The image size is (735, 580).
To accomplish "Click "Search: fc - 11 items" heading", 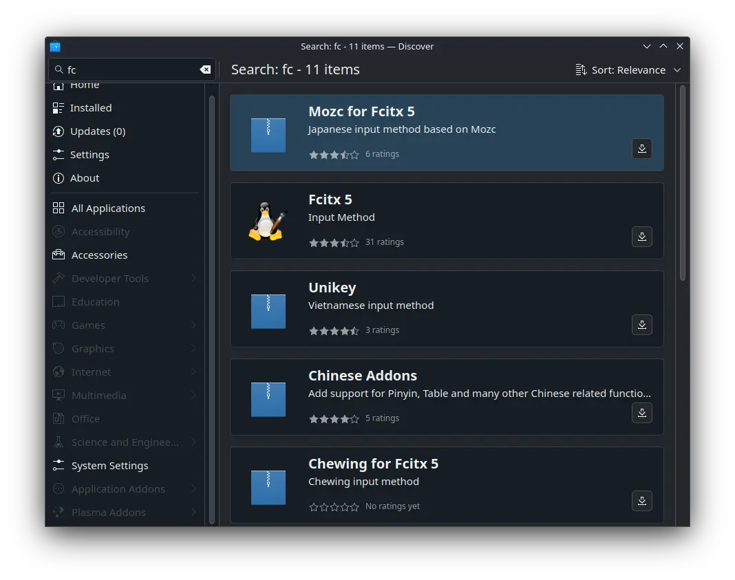I will 295,69.
